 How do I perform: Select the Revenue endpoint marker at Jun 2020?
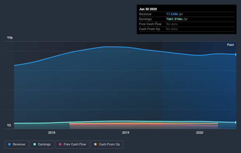(x=236, y=54)
